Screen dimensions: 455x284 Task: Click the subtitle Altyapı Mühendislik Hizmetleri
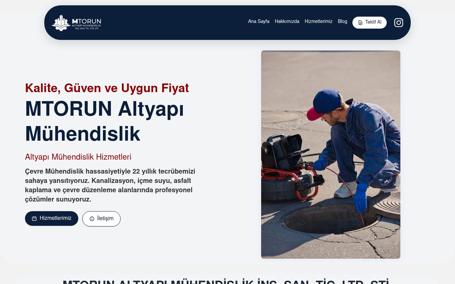point(78,157)
